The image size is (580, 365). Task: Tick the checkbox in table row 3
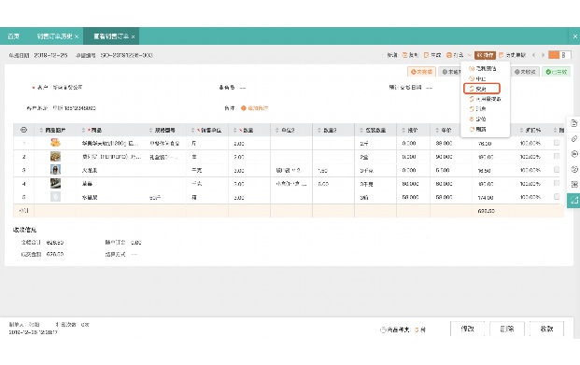coord(557,169)
